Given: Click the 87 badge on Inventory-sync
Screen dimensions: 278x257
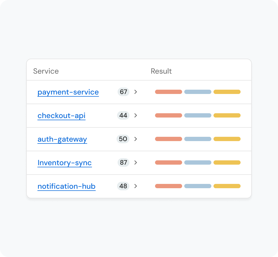Looking at the screenshot, I should [123, 162].
